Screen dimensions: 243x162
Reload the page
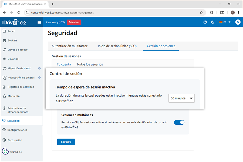tap(19, 13)
